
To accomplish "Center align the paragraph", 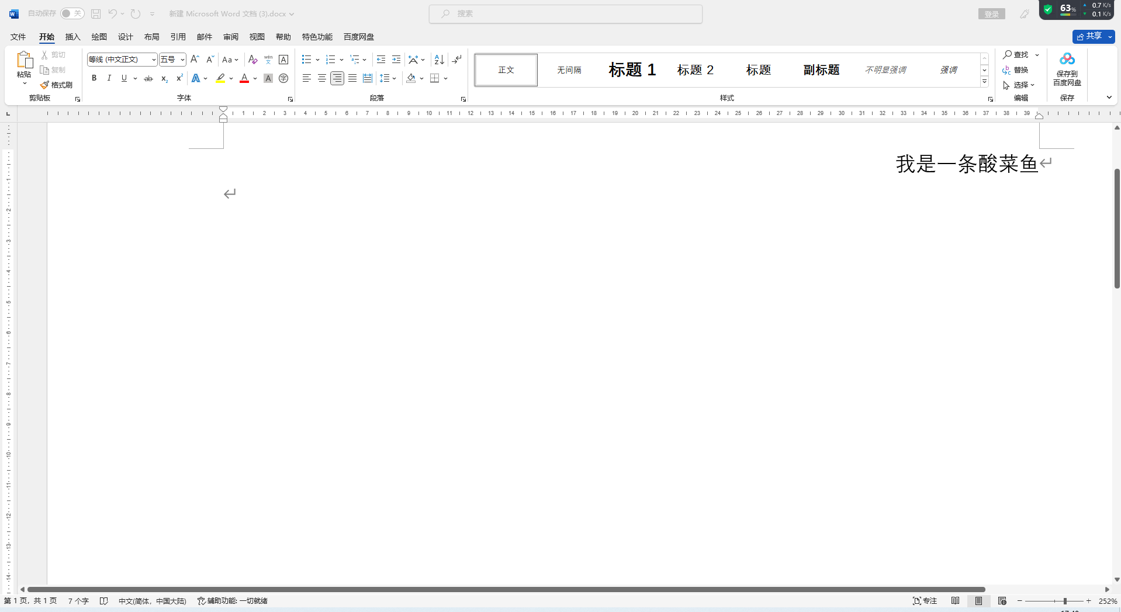I will click(321, 78).
